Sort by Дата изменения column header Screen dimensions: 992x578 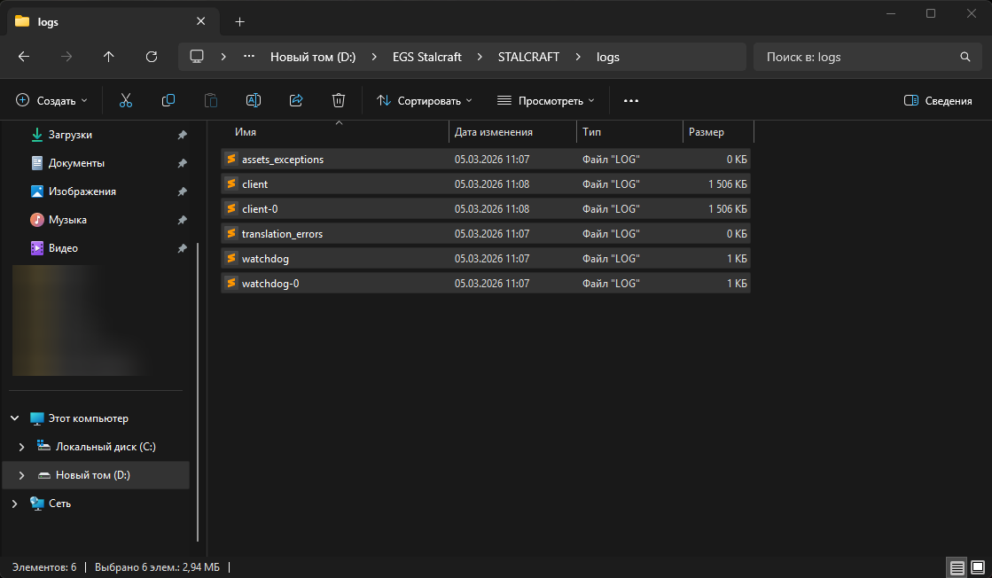point(494,132)
